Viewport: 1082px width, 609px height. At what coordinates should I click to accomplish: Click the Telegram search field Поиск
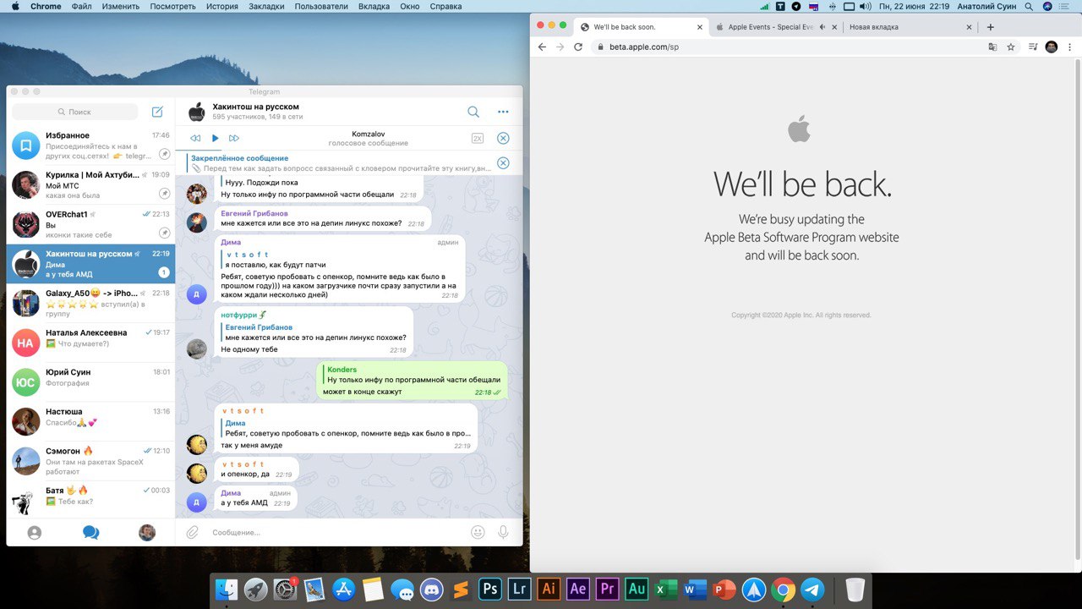pyautogui.click(x=74, y=112)
